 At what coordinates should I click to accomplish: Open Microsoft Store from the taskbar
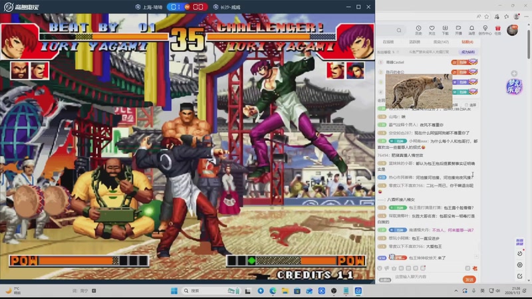coord(297,291)
